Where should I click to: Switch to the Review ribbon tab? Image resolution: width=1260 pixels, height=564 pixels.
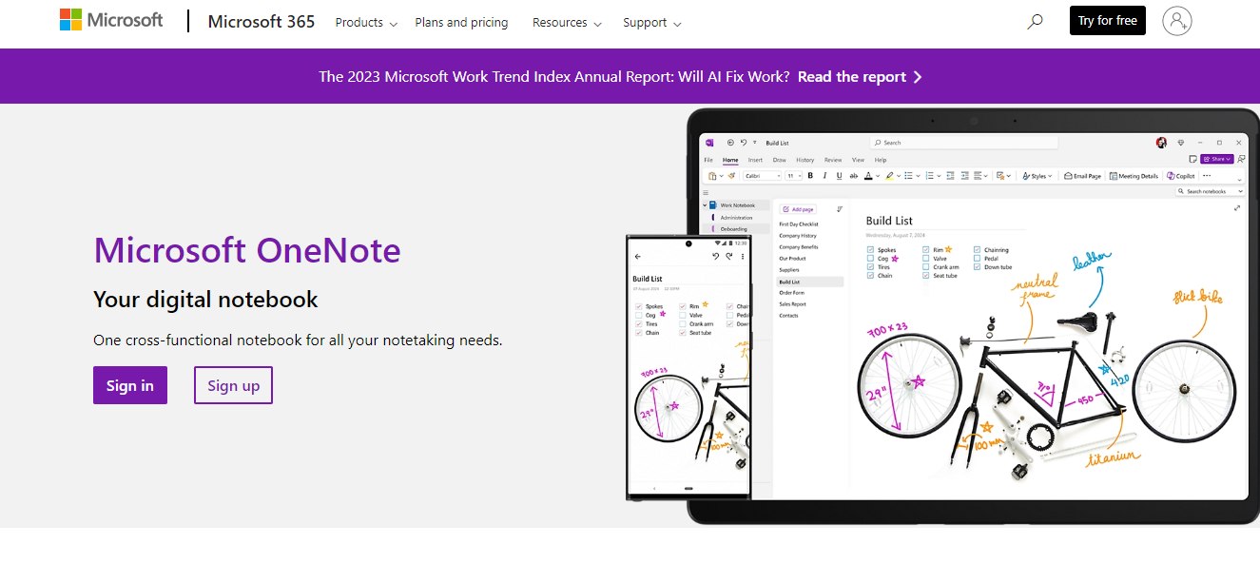point(833,160)
